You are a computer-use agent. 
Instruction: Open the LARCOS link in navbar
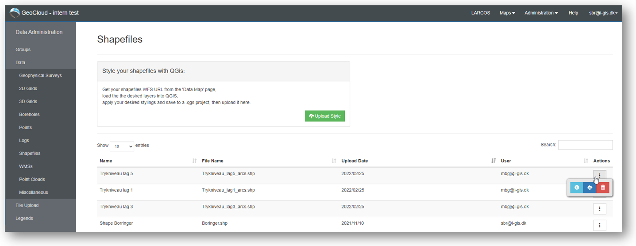pos(481,13)
